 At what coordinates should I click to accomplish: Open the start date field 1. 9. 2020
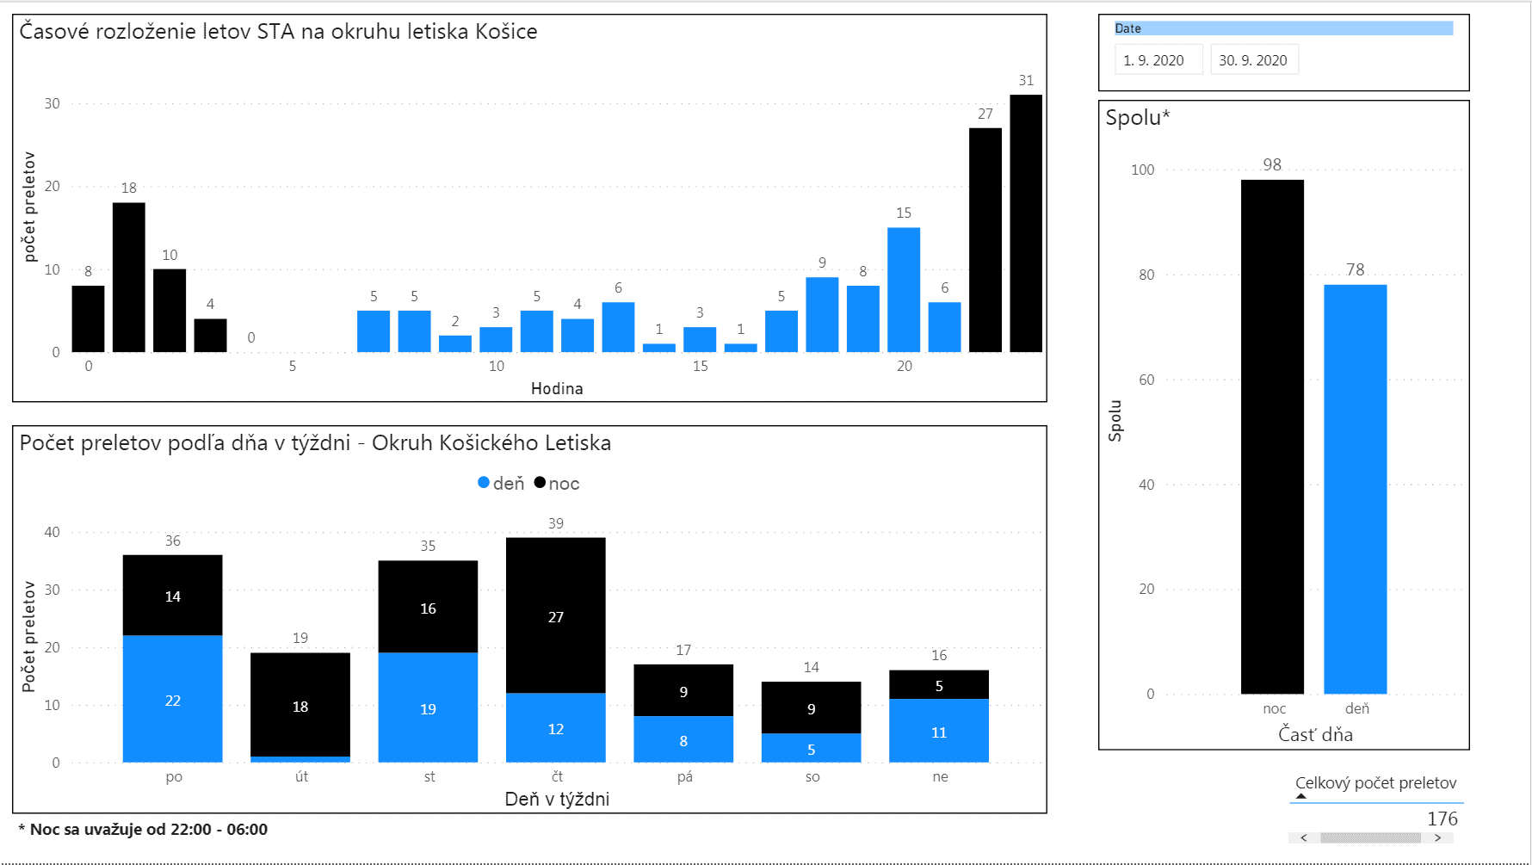click(x=1158, y=60)
